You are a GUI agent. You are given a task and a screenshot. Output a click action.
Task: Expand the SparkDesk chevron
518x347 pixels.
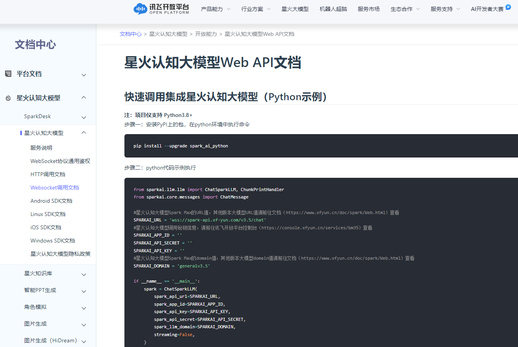coord(84,117)
